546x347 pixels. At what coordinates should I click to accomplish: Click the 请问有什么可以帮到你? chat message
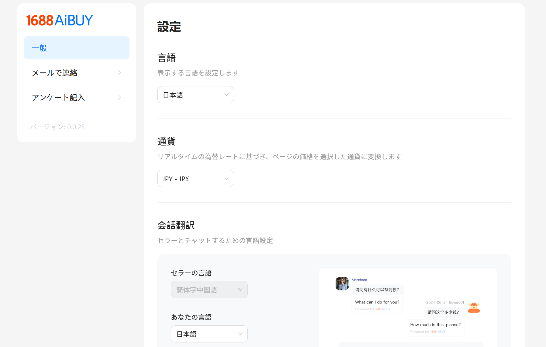point(377,290)
